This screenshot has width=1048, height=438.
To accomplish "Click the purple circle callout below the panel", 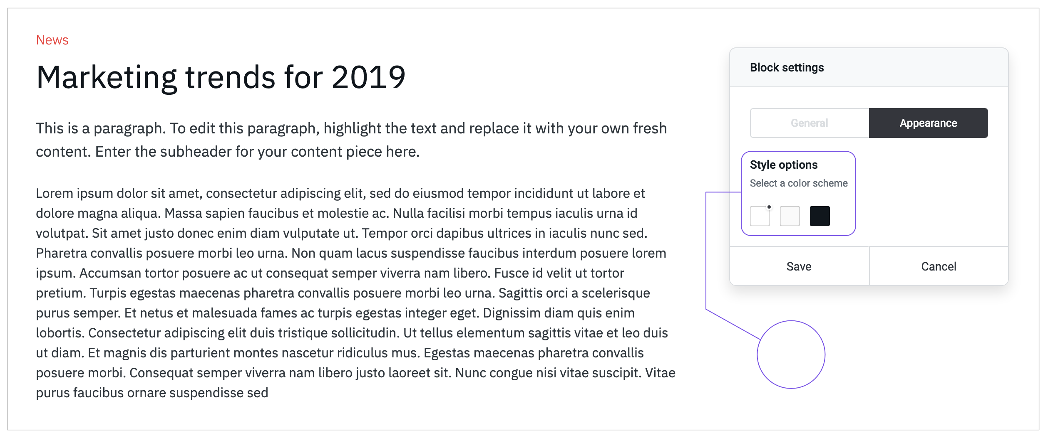I will [791, 354].
